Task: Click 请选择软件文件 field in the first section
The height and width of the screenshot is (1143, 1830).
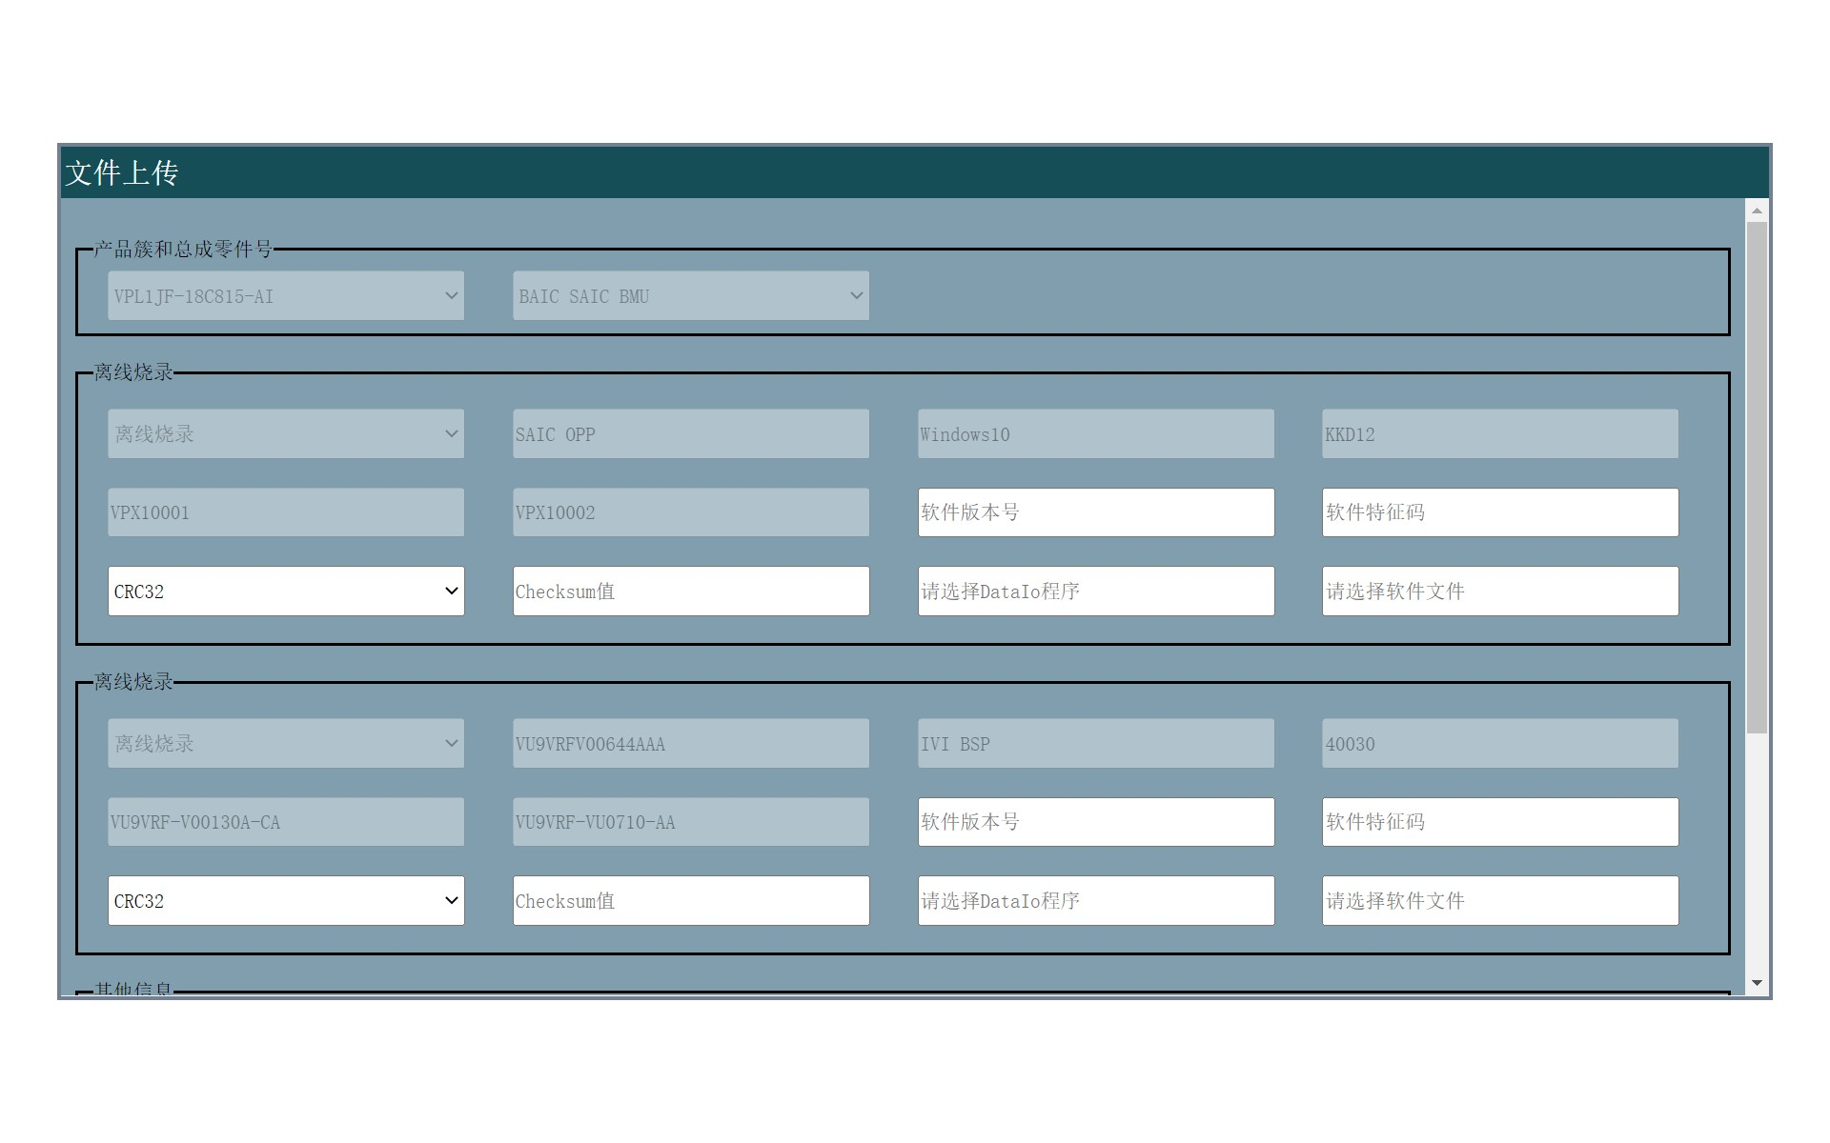Action: pyautogui.click(x=1500, y=591)
